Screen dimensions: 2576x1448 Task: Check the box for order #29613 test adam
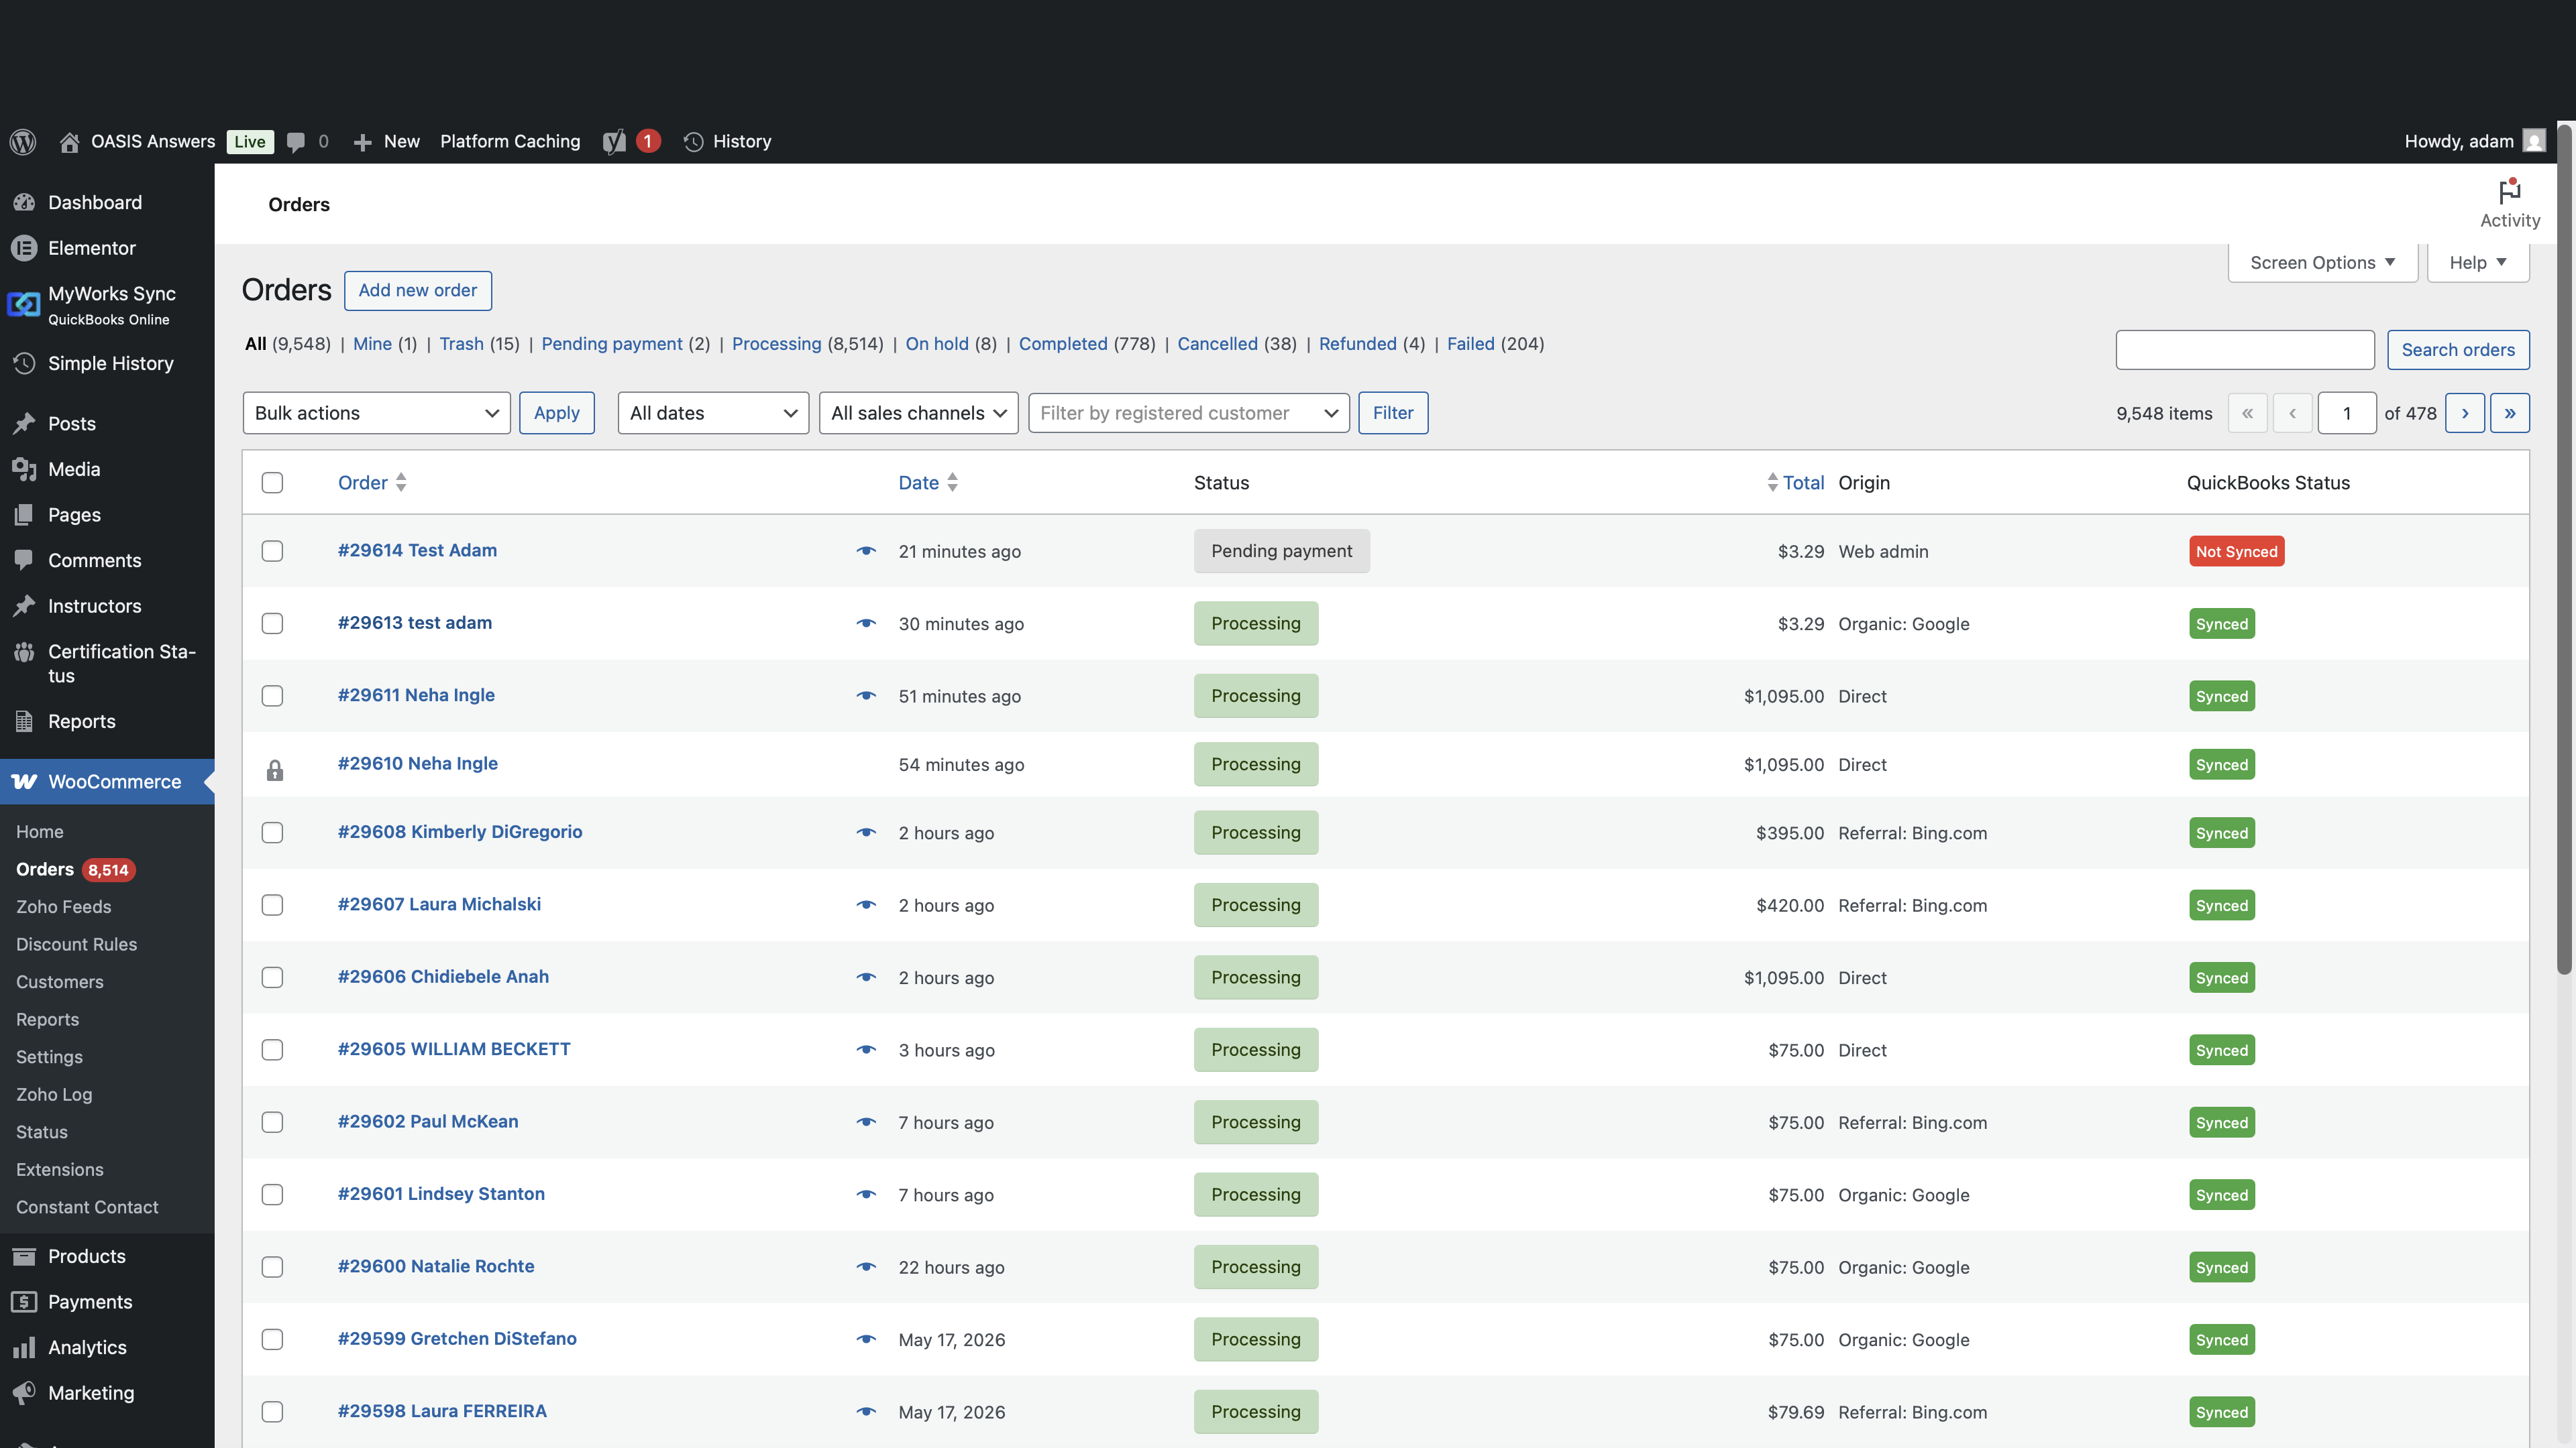pos(272,623)
